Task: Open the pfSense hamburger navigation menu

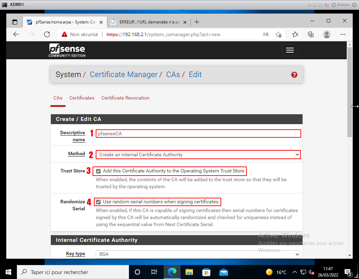Action: (x=290, y=50)
